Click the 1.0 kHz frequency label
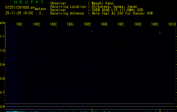Viewport: 177px width, 112px height. click(x=2, y=51)
